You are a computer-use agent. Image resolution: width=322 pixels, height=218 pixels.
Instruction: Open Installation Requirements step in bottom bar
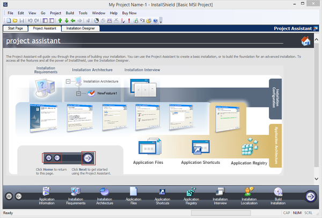pyautogui.click(x=76, y=196)
